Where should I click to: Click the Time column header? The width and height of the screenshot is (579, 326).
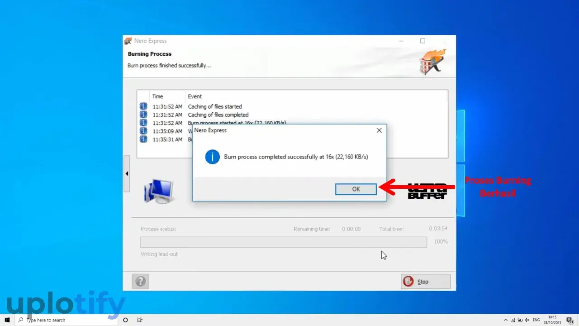pos(157,96)
